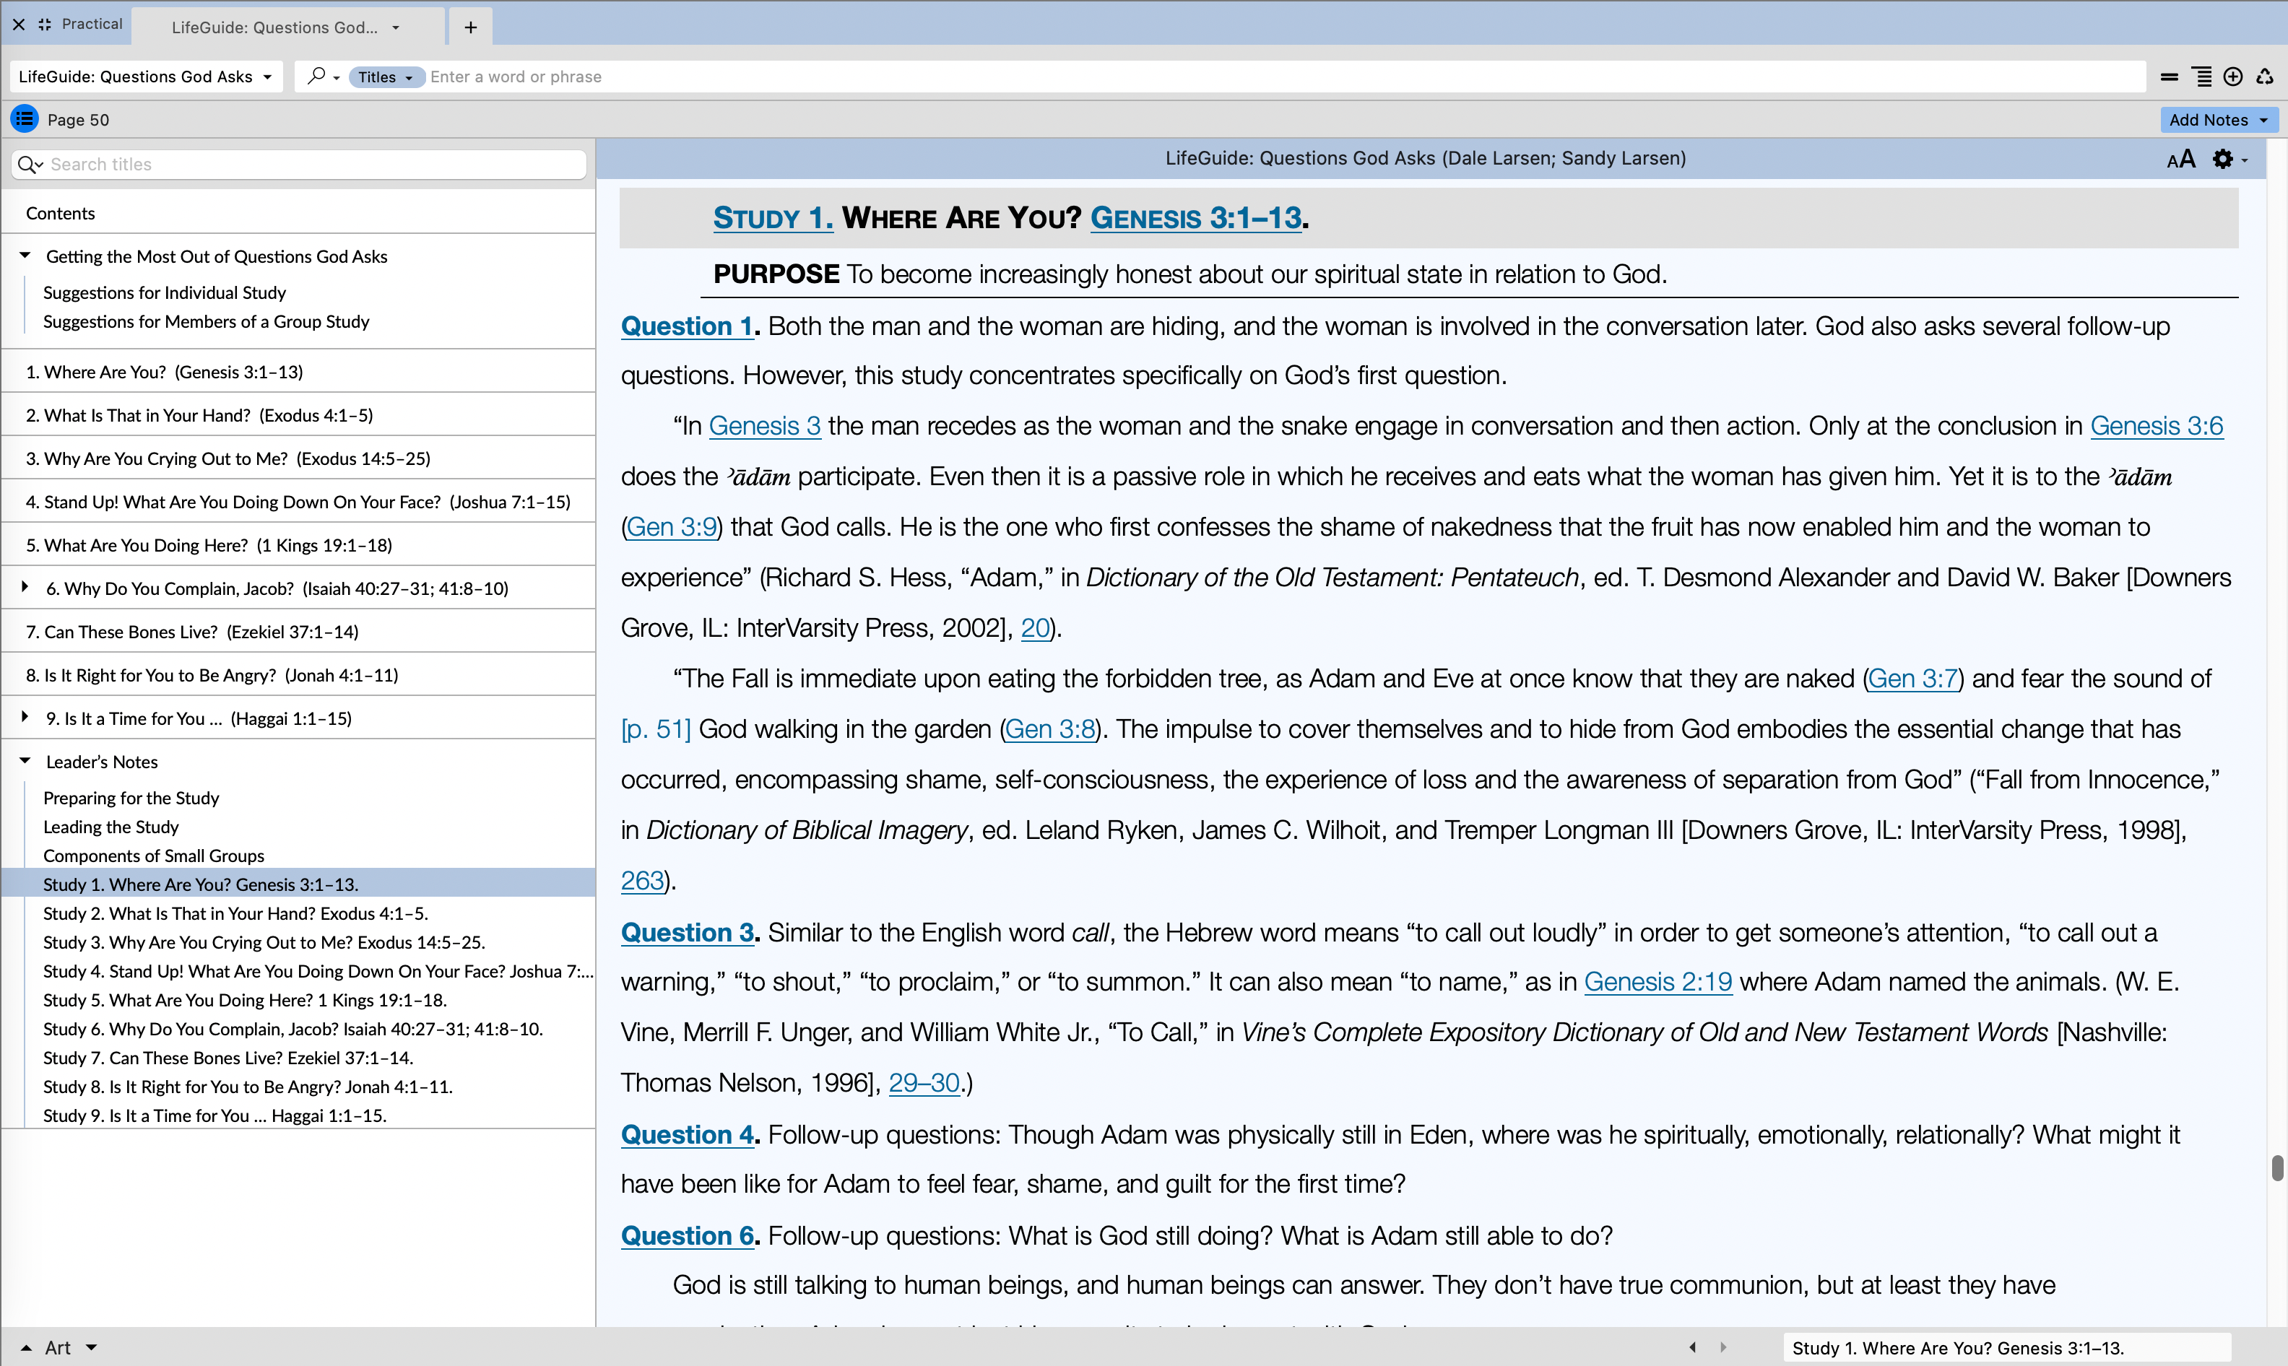
Task: Click the two-bar parallel icon in the toolbar
Action: coord(2170,77)
